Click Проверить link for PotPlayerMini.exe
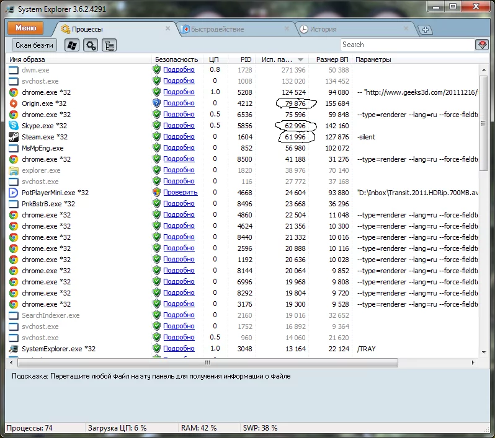Image resolution: width=495 pixels, height=438 pixels. point(180,193)
